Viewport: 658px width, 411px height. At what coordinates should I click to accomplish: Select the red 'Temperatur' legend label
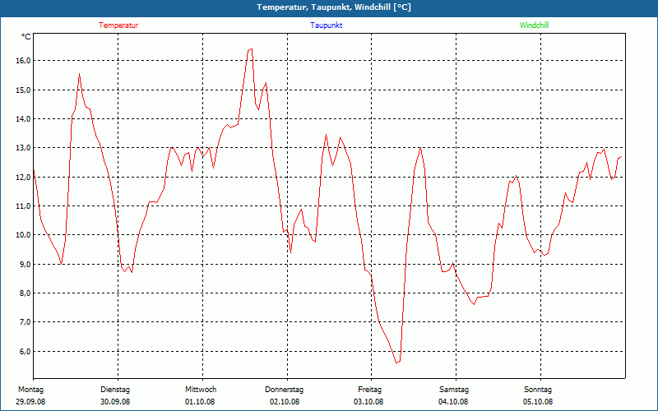pos(118,25)
